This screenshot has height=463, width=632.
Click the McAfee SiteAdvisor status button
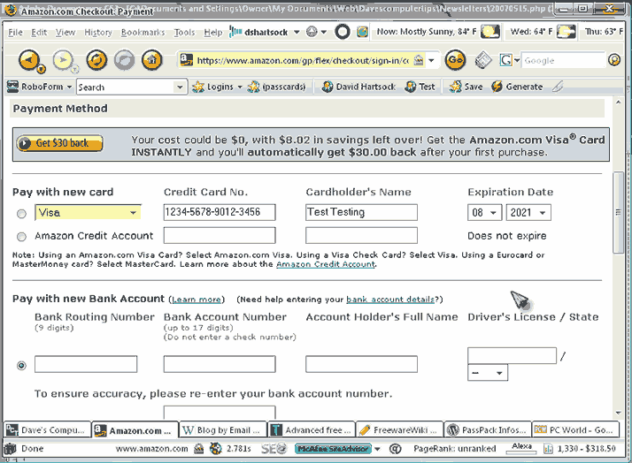pos(333,449)
